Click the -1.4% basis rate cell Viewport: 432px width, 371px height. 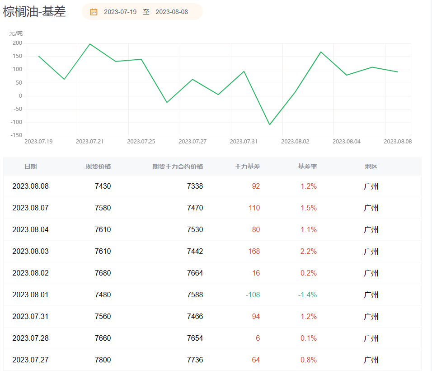307,295
